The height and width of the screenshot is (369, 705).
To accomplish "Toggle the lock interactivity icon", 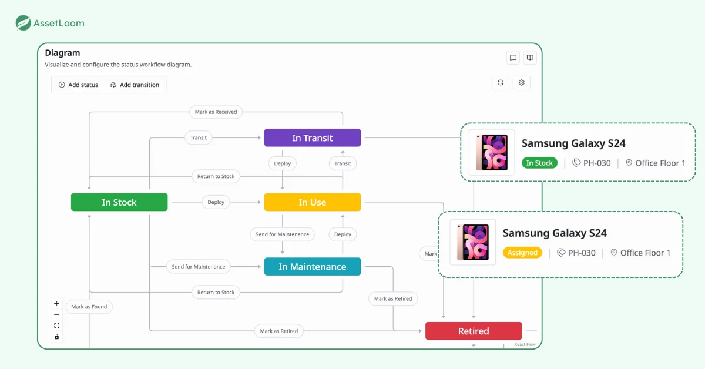I will pos(57,337).
